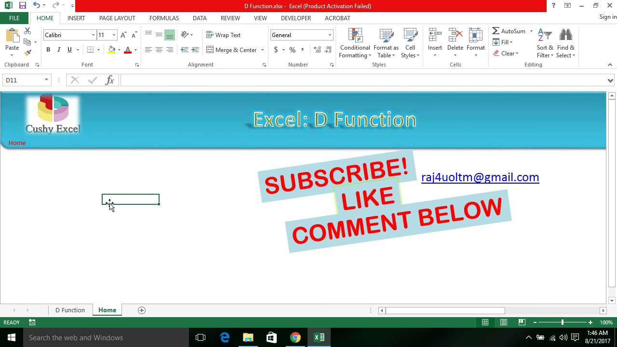
Task: Switch to the INSERT ribbon tab
Action: coord(76,18)
